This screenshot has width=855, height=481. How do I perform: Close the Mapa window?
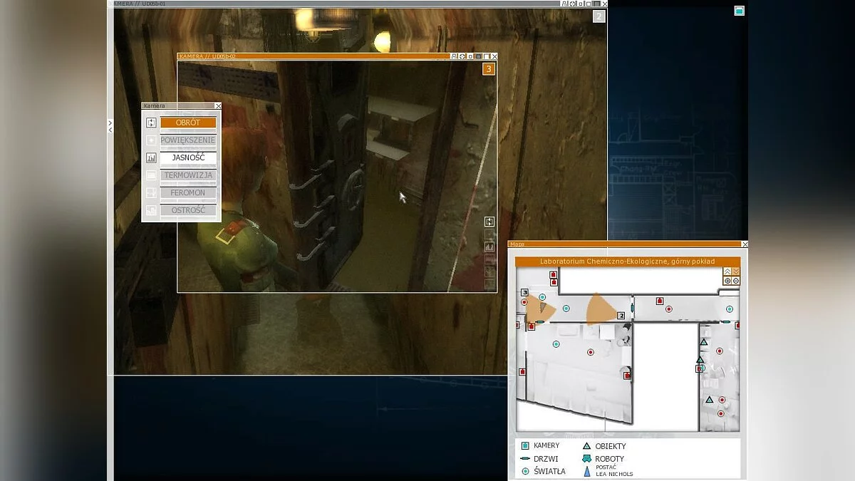745,244
